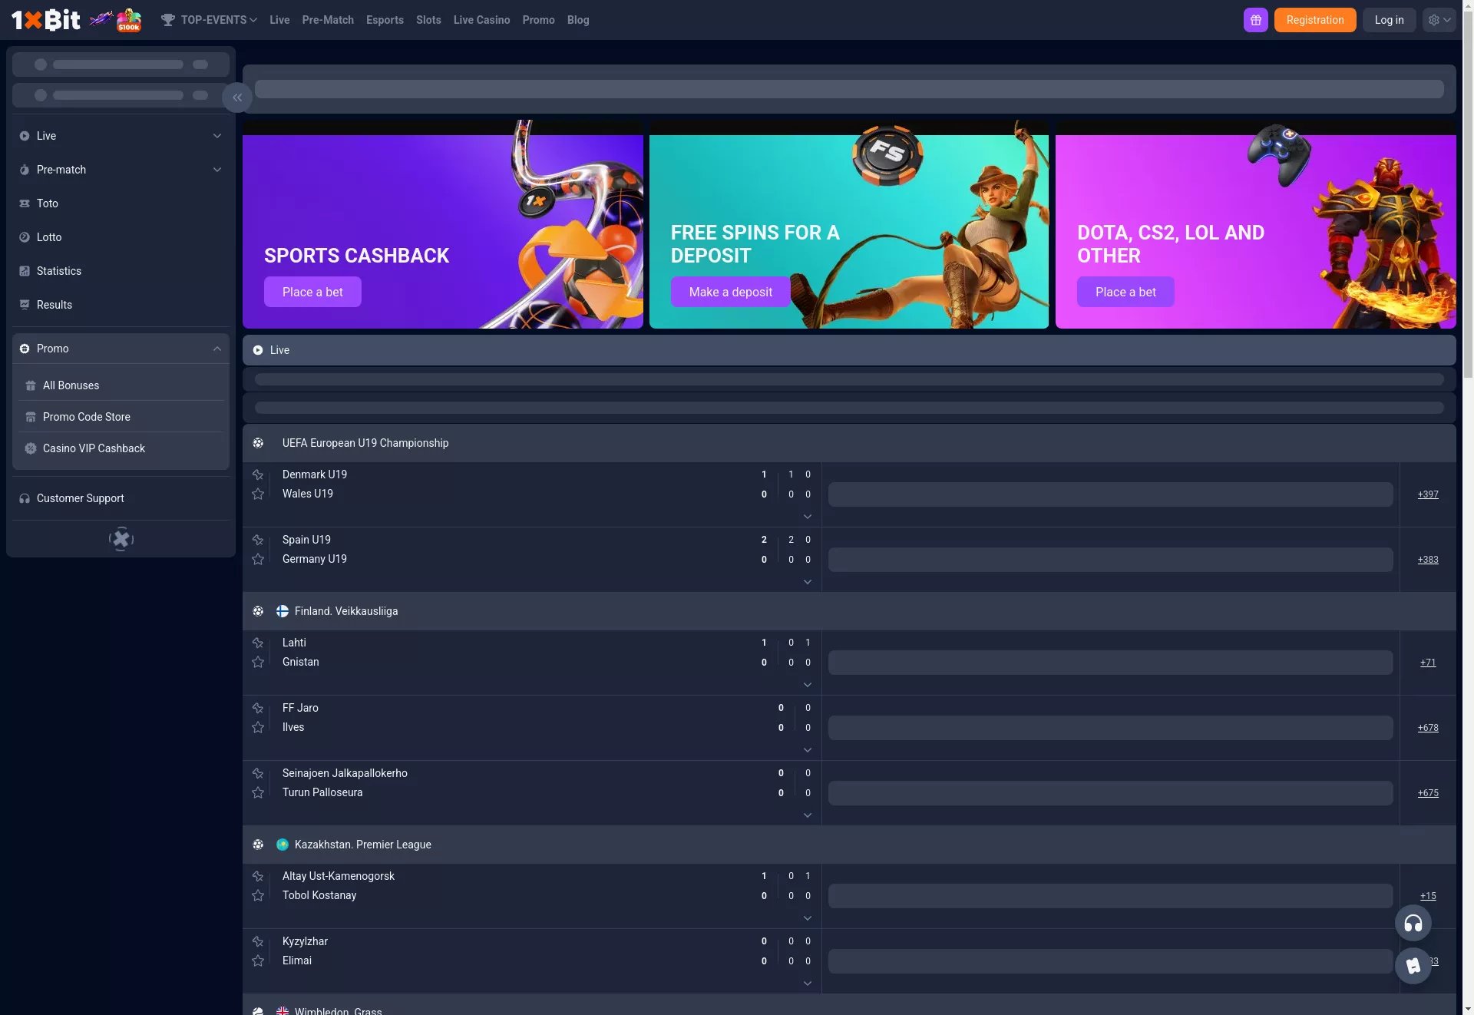Screen dimensions: 1474x1015
Task: Open Promo in the top navigation
Action: (538, 20)
